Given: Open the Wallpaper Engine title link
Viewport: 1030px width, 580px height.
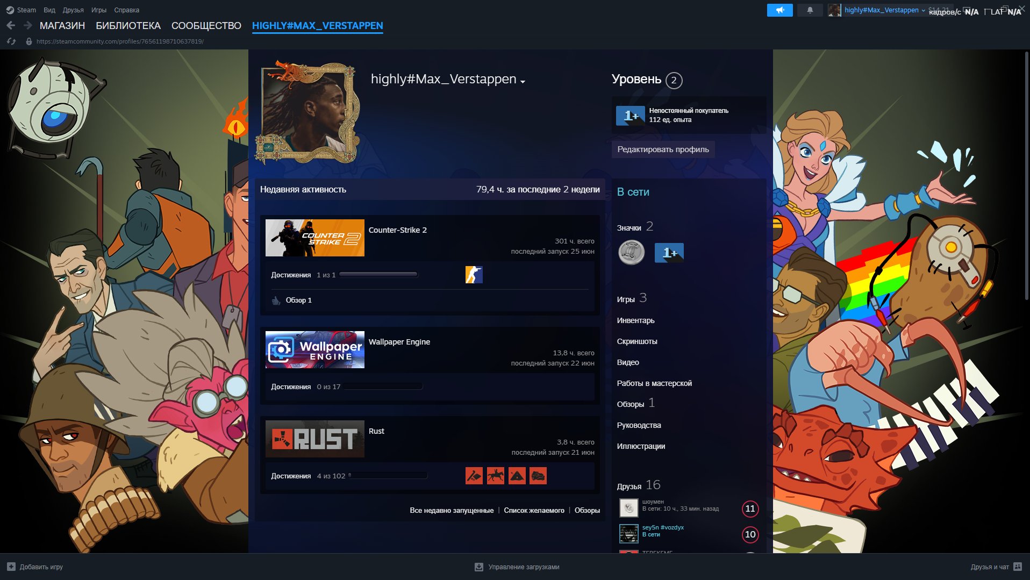Looking at the screenshot, I should 399,341.
